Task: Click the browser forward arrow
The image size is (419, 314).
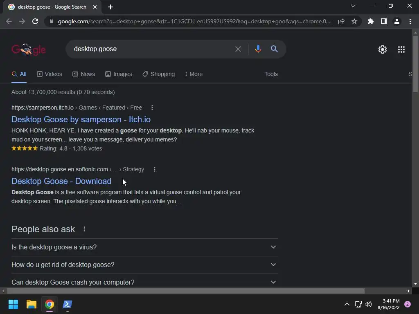Action: click(22, 21)
